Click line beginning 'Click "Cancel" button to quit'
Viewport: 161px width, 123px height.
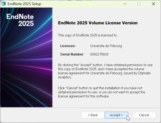pos(100,88)
